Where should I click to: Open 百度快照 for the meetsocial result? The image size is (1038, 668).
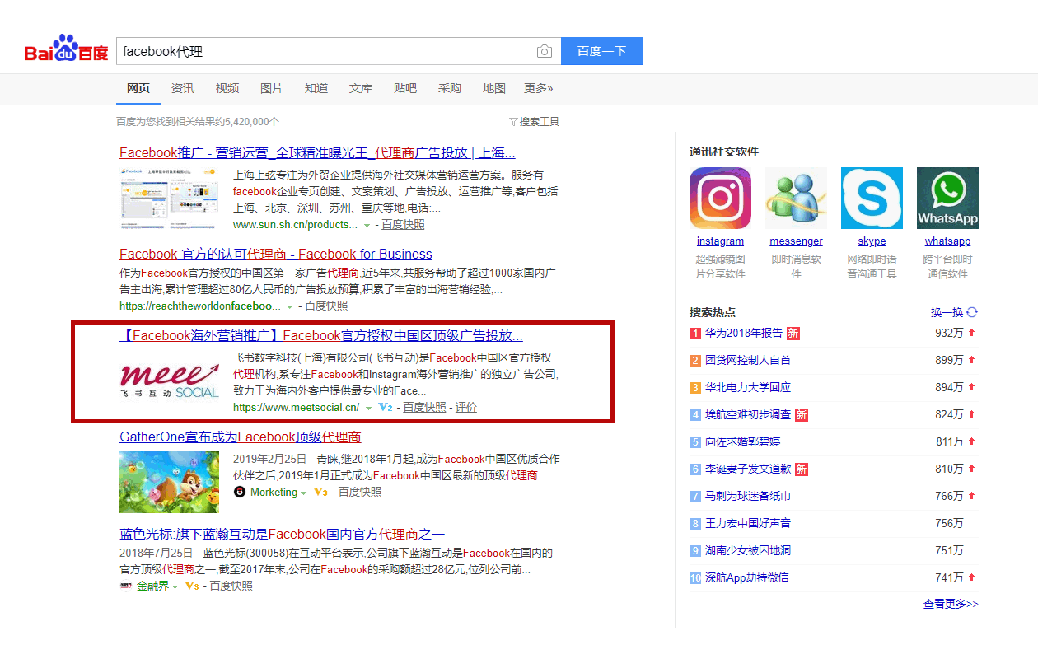click(x=424, y=408)
